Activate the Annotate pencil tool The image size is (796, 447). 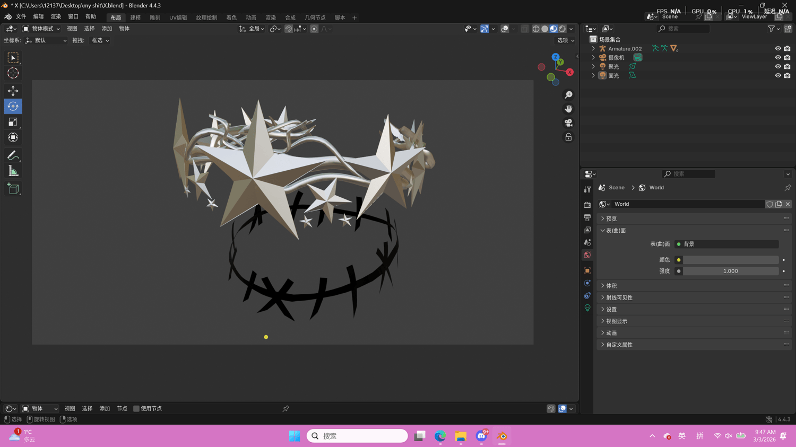coord(13,155)
